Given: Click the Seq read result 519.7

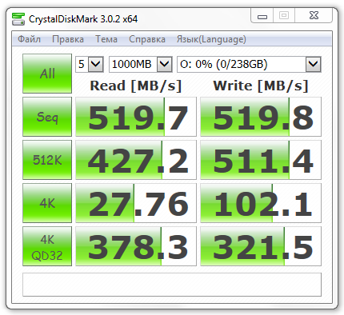Looking at the screenshot, I should click(x=136, y=117).
